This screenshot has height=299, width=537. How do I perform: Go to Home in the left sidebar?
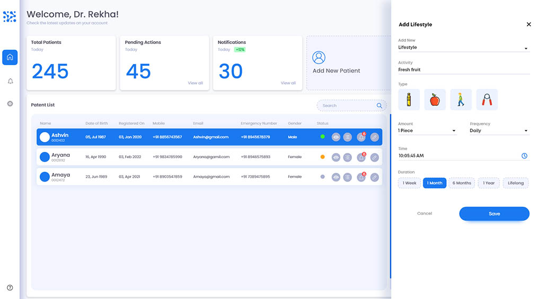click(x=10, y=57)
